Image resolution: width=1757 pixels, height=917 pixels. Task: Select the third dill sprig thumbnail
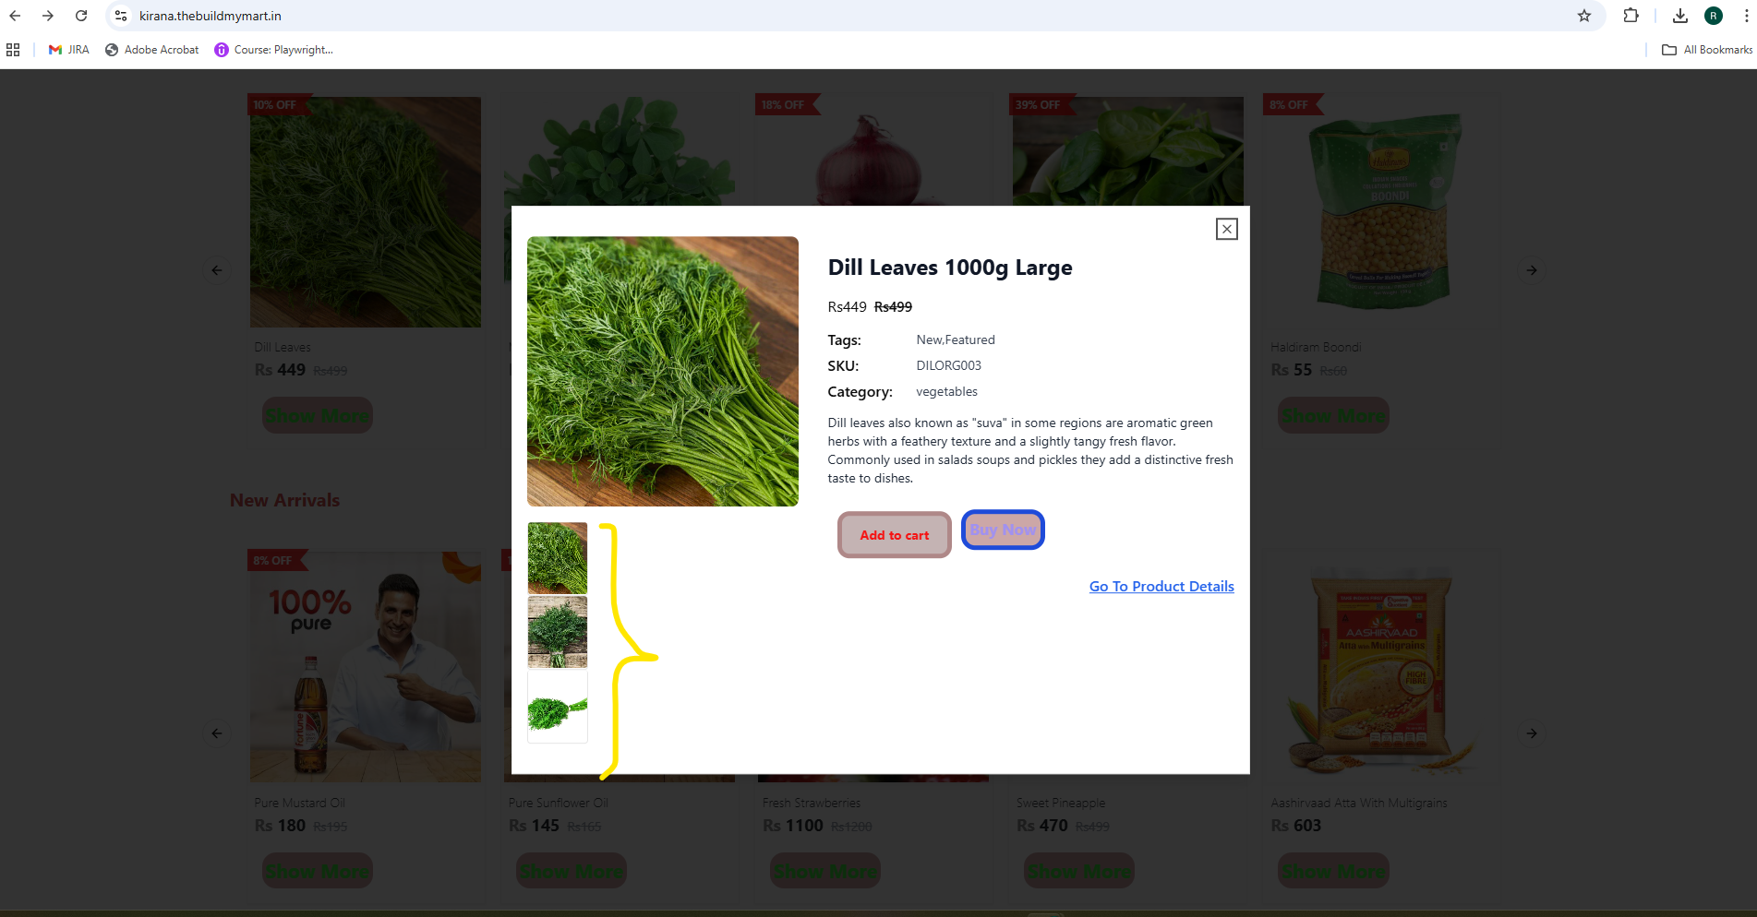click(x=558, y=707)
